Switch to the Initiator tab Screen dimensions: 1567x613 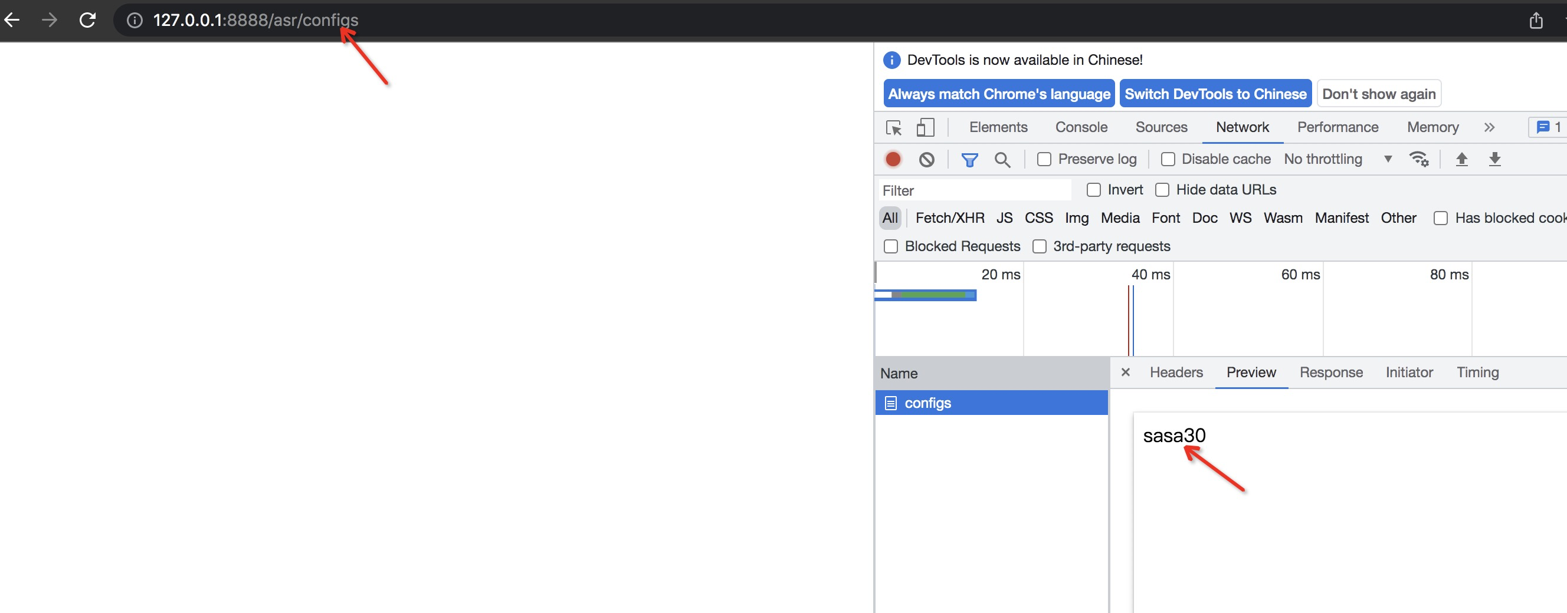pyautogui.click(x=1409, y=373)
